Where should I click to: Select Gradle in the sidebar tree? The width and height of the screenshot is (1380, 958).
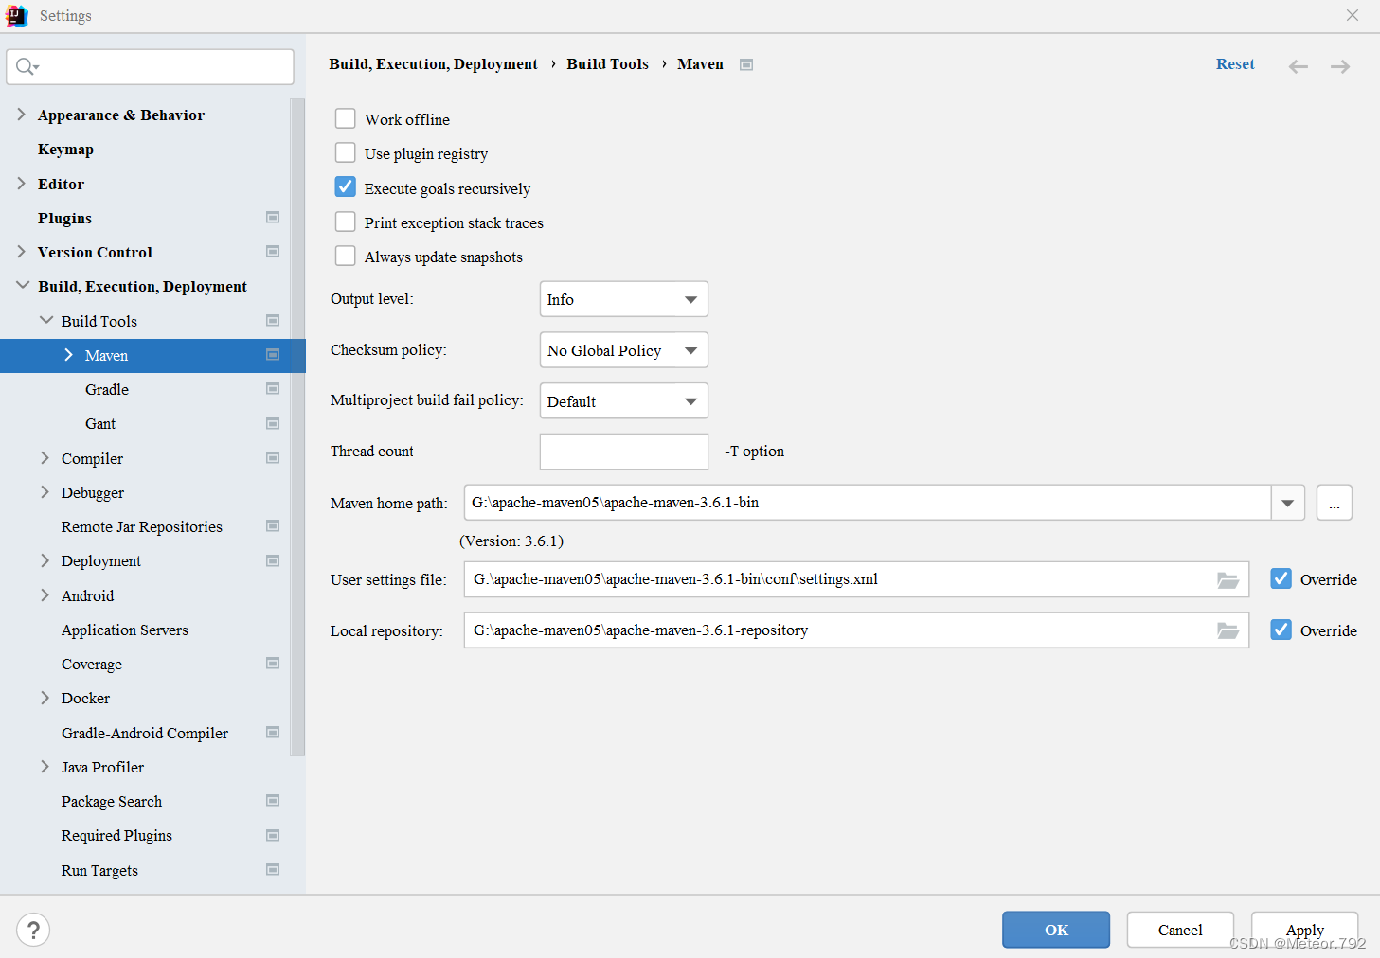(106, 389)
